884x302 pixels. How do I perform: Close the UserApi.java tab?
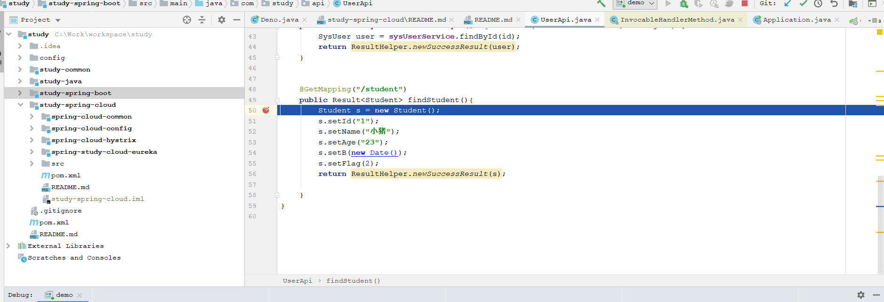pos(597,20)
